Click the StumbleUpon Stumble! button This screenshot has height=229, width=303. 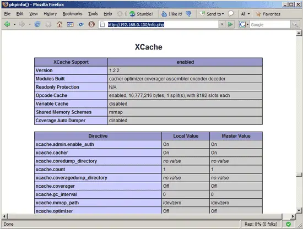click(141, 14)
